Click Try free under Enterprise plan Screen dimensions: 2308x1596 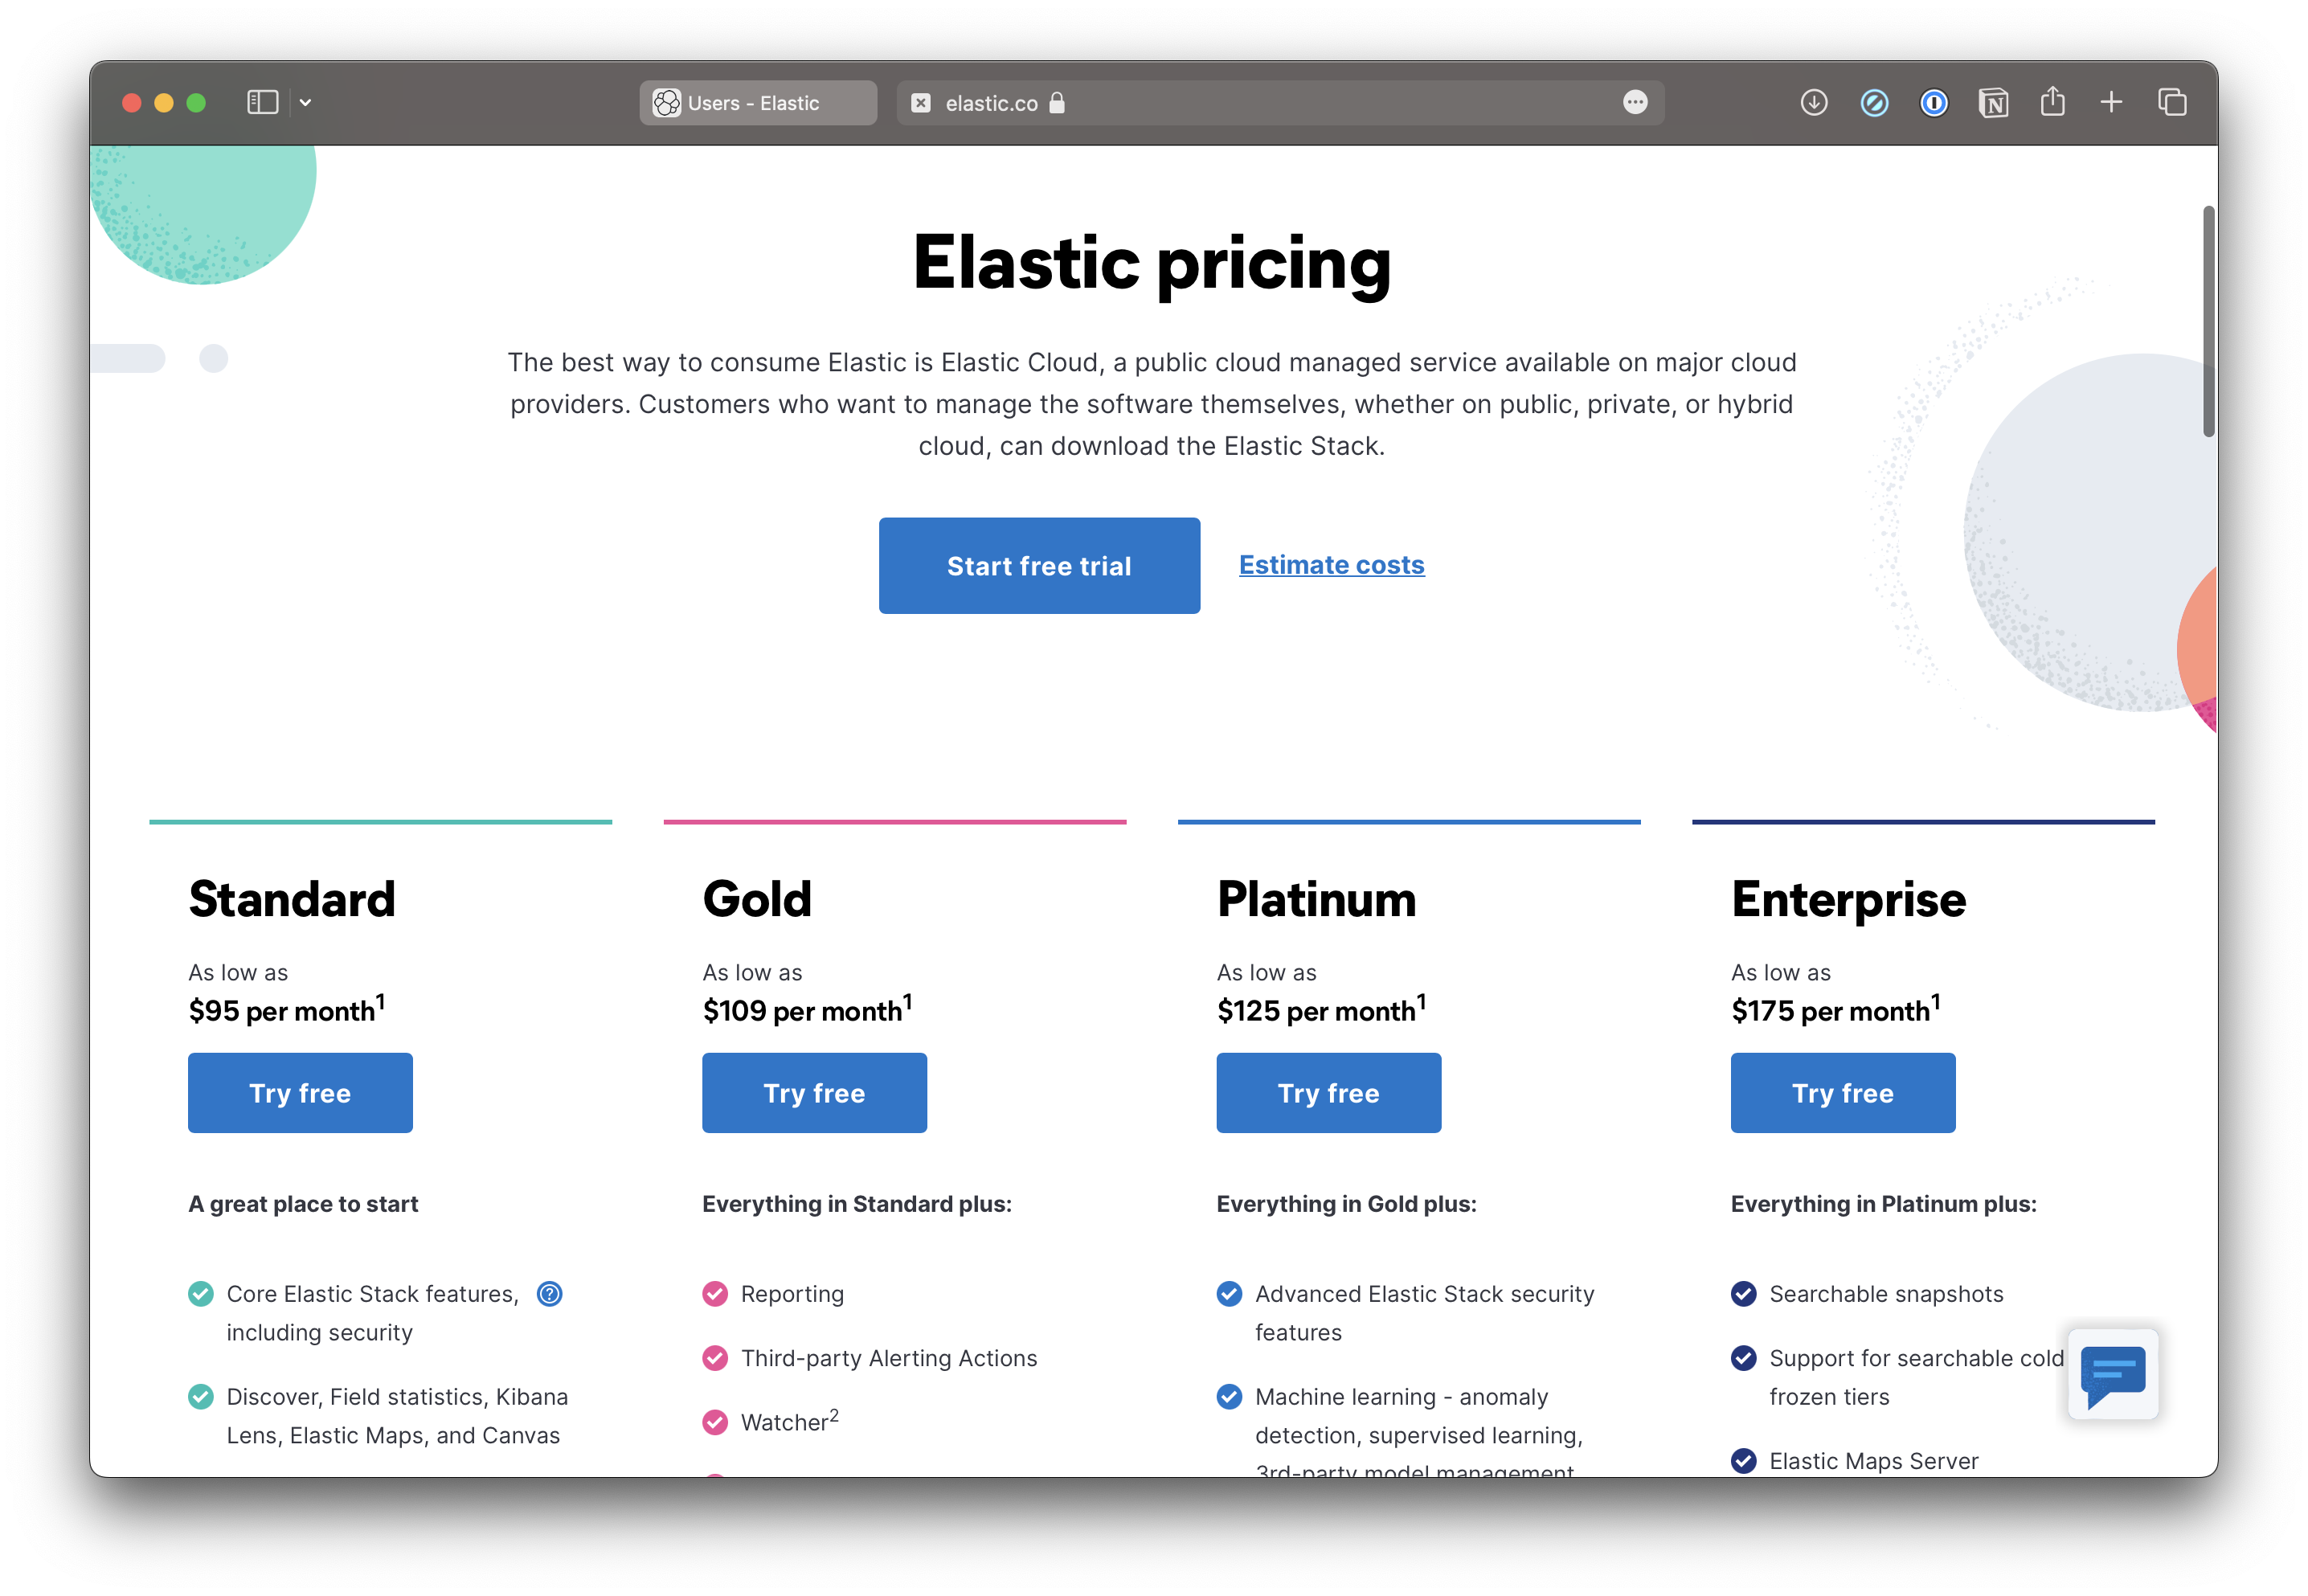(1842, 1093)
